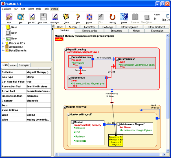Collapse the Monitored Magsulf box
Screen dimensions: 171x158
pos(68,115)
